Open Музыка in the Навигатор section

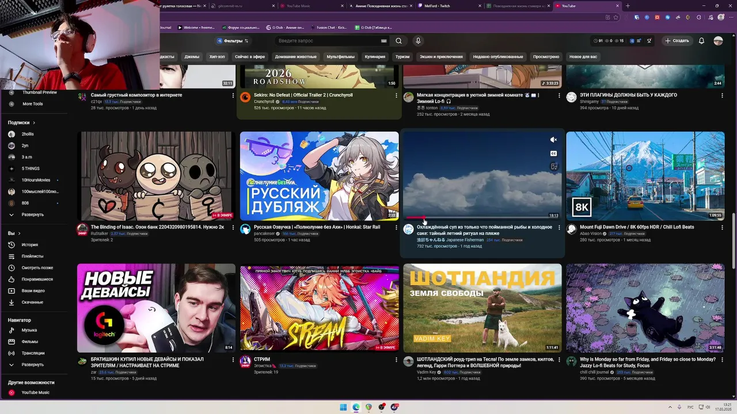35,330
